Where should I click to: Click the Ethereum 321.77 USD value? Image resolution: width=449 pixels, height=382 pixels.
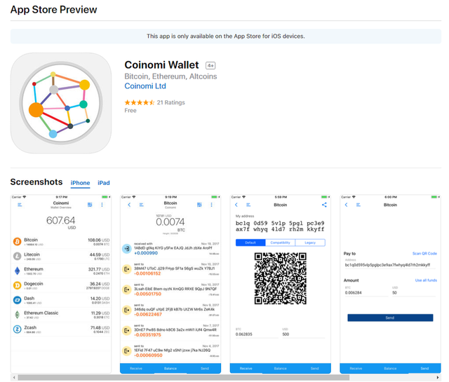pyautogui.click(x=99, y=269)
